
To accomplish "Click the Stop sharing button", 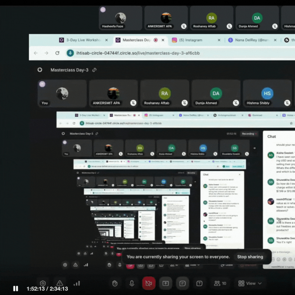I will (x=250, y=257).
